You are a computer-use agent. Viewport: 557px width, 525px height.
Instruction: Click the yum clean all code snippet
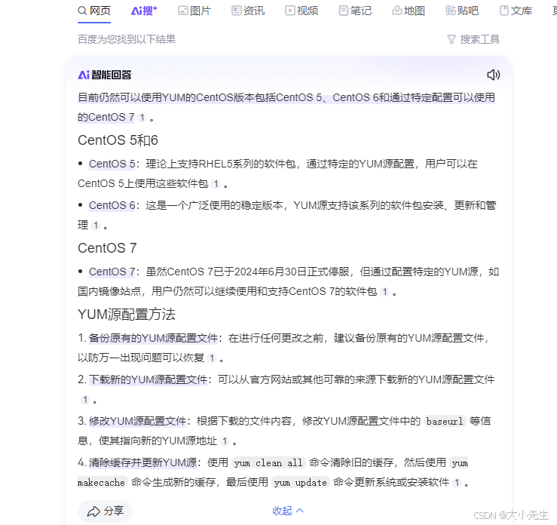coord(268,463)
